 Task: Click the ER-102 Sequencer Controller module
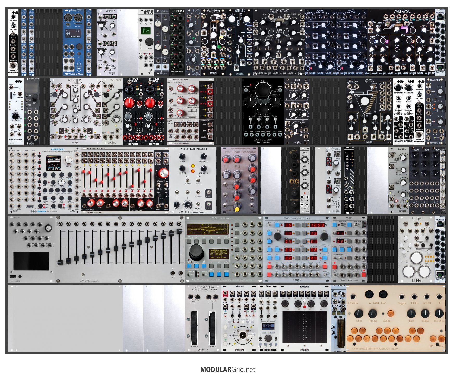349,249
